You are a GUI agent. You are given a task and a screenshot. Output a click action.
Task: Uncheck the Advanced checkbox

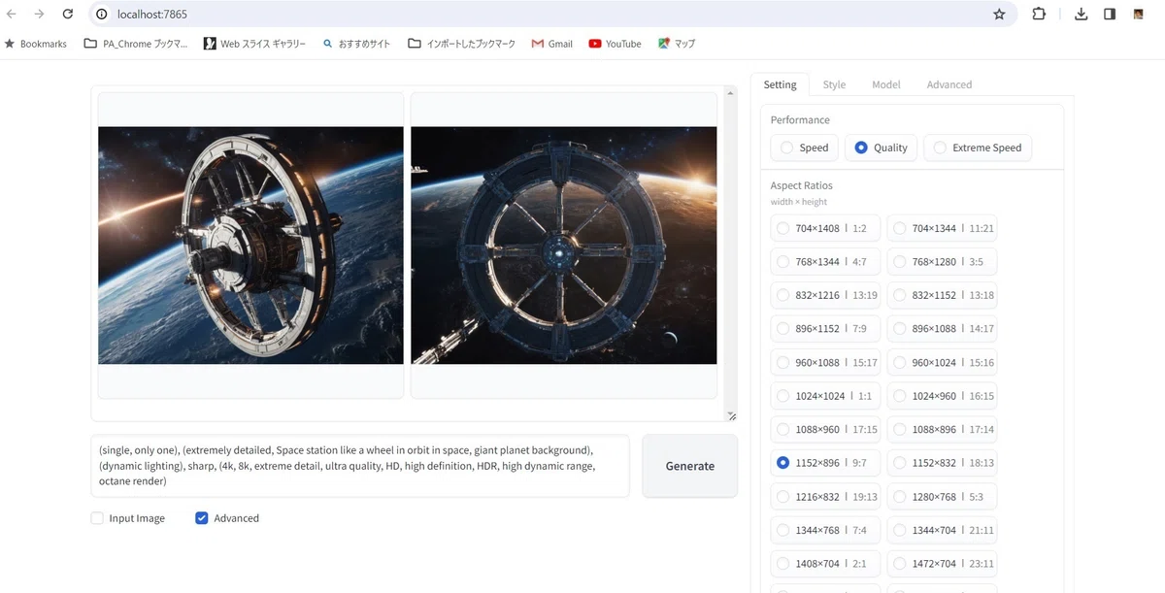click(202, 518)
